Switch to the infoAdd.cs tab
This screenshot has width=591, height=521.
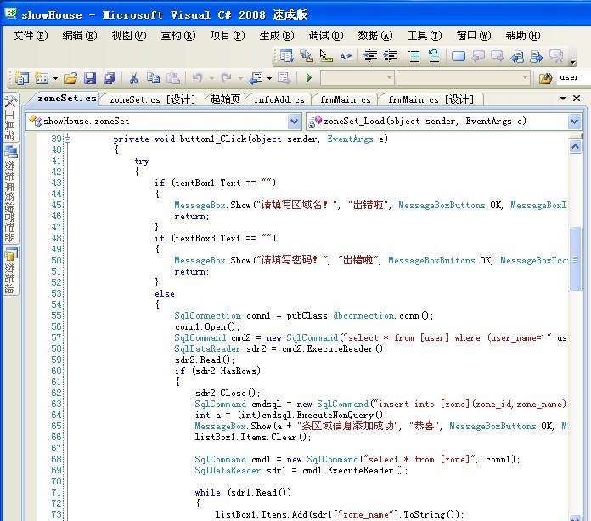[279, 99]
